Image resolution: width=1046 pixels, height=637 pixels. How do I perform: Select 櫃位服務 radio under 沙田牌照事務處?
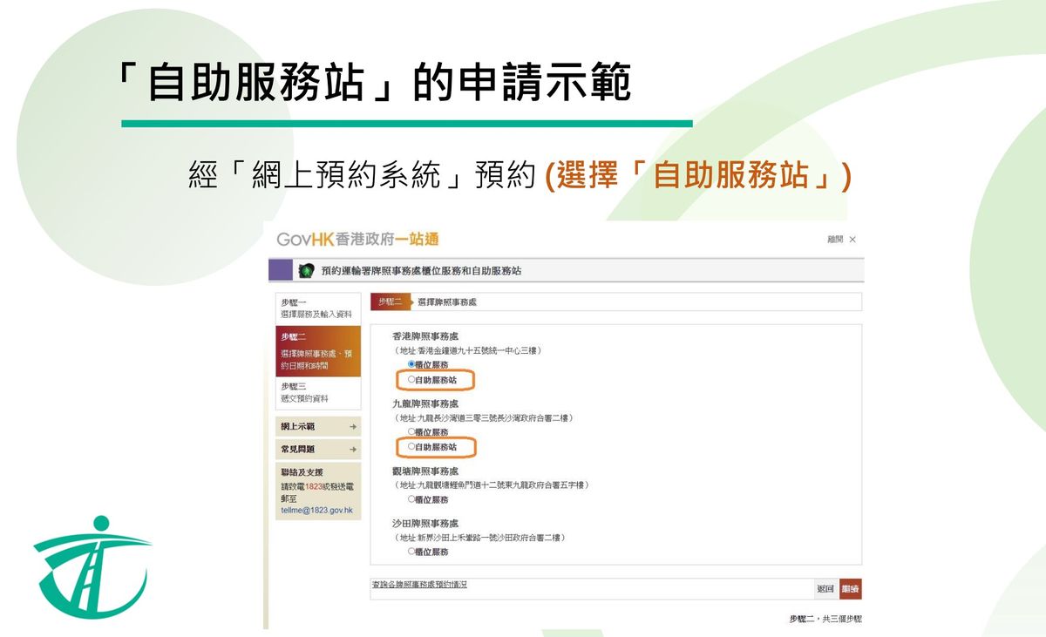click(x=411, y=552)
